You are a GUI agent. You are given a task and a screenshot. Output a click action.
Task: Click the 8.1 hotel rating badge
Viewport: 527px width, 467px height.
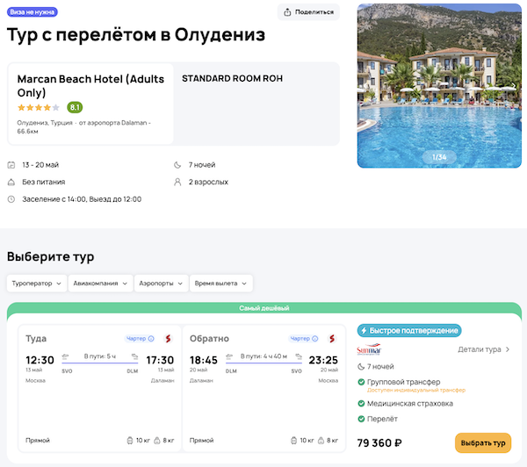tap(75, 107)
